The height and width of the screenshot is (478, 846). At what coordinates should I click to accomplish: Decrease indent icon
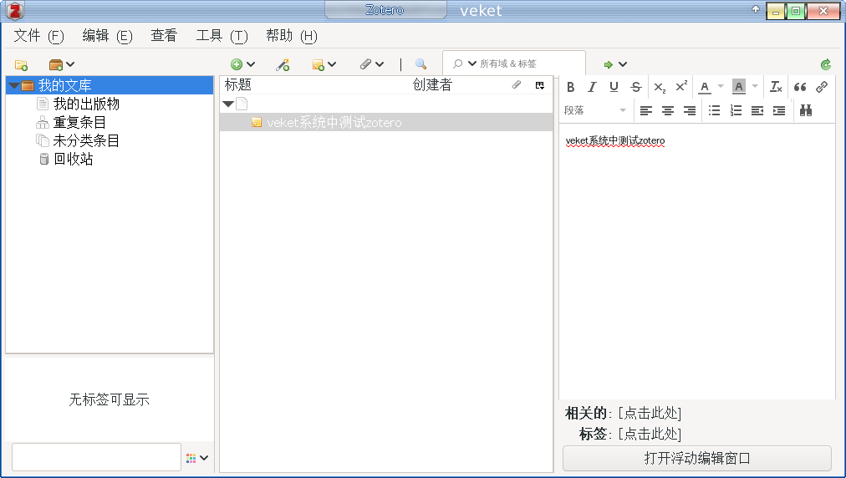tap(757, 110)
